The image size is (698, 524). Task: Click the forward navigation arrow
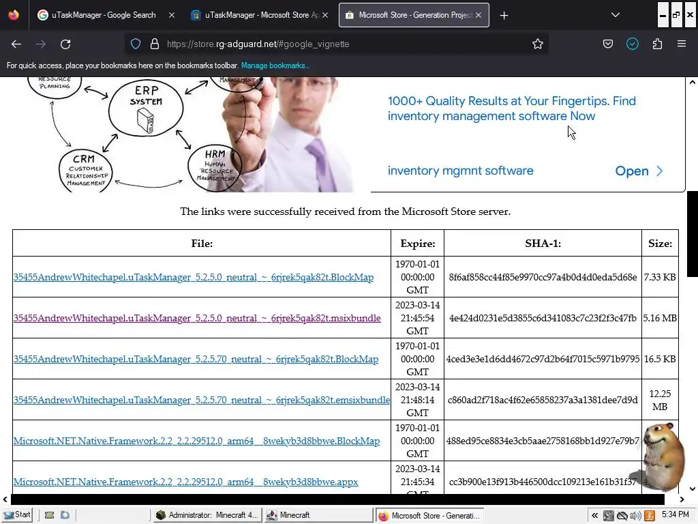point(41,44)
